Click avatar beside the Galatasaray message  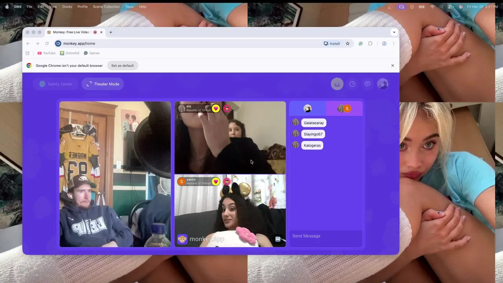pyautogui.click(x=296, y=123)
